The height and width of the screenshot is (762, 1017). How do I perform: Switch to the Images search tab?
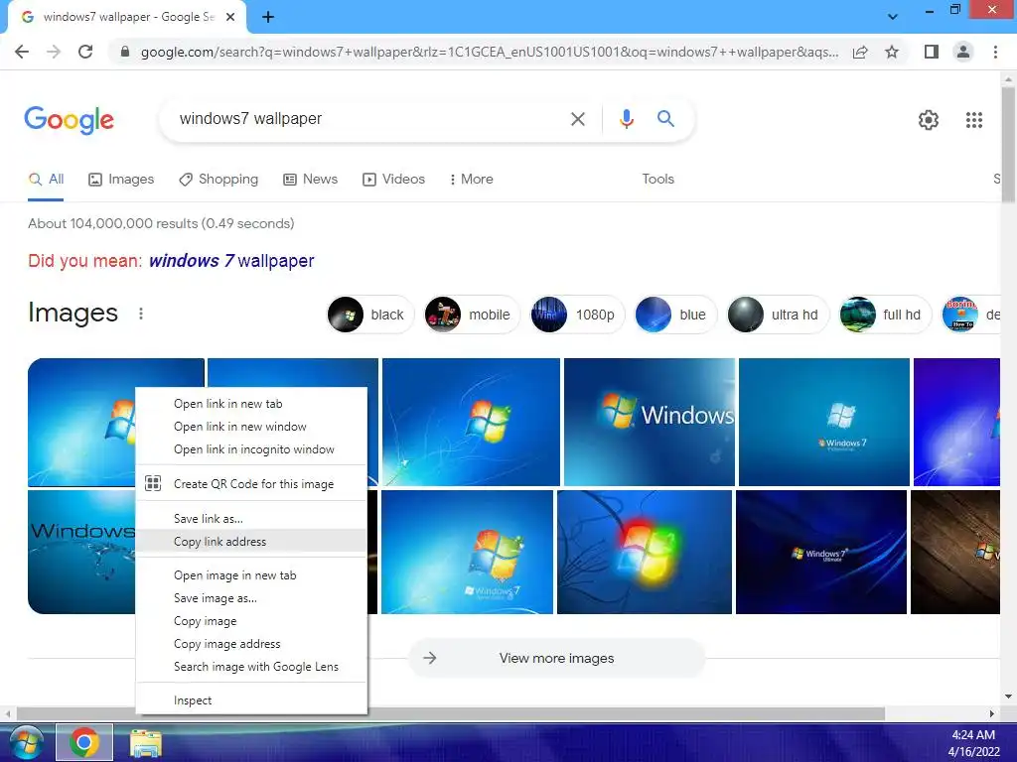tap(121, 179)
